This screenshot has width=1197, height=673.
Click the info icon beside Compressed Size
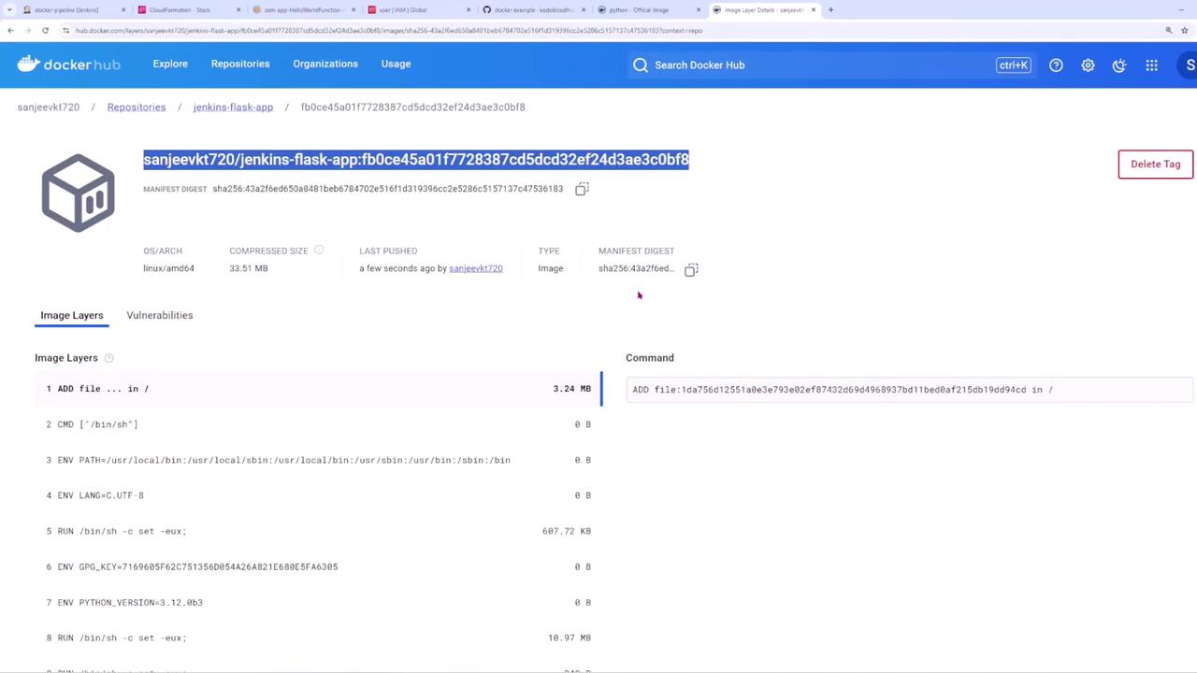tap(319, 251)
